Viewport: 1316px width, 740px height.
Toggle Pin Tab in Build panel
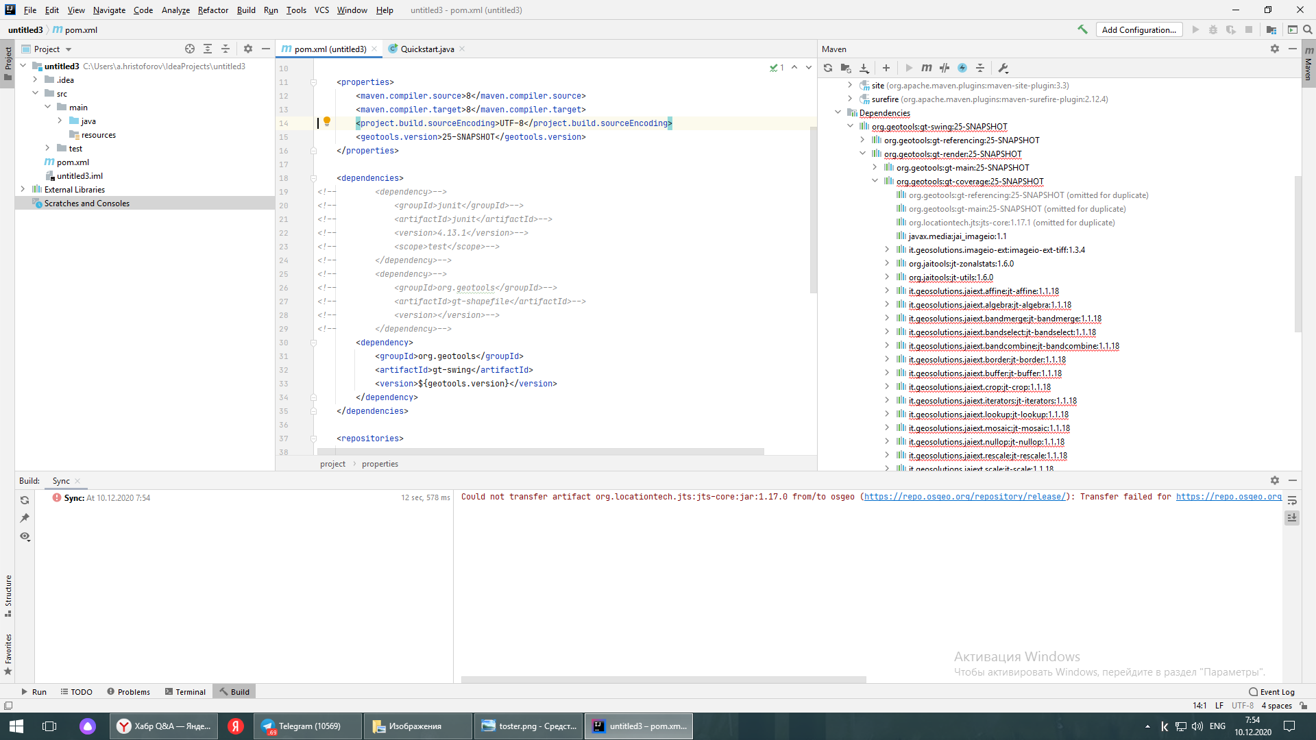click(x=25, y=518)
